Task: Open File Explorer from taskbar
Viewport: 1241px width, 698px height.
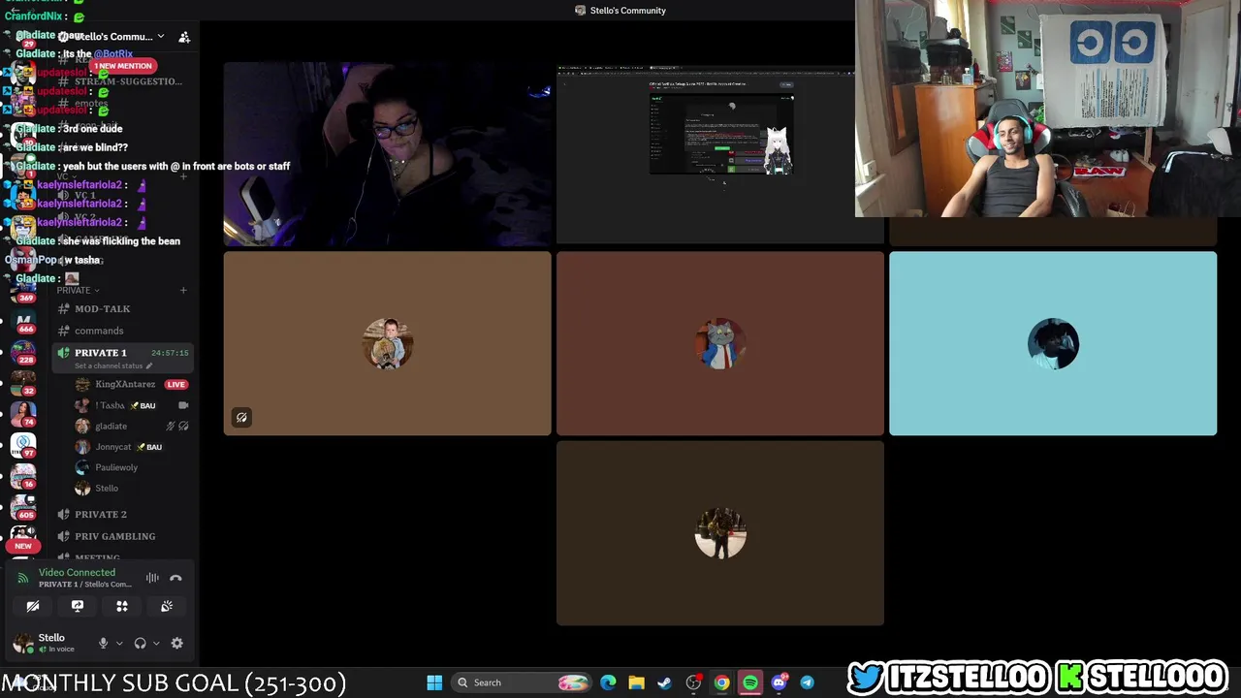Action: coord(636,682)
